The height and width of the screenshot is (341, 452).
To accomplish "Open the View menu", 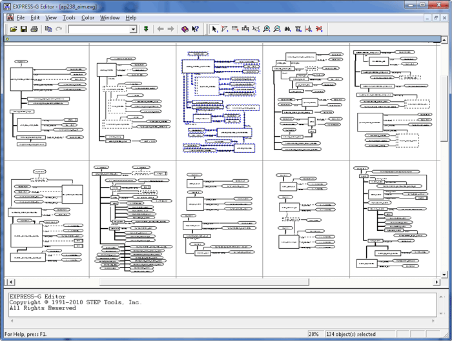I will click(x=51, y=18).
